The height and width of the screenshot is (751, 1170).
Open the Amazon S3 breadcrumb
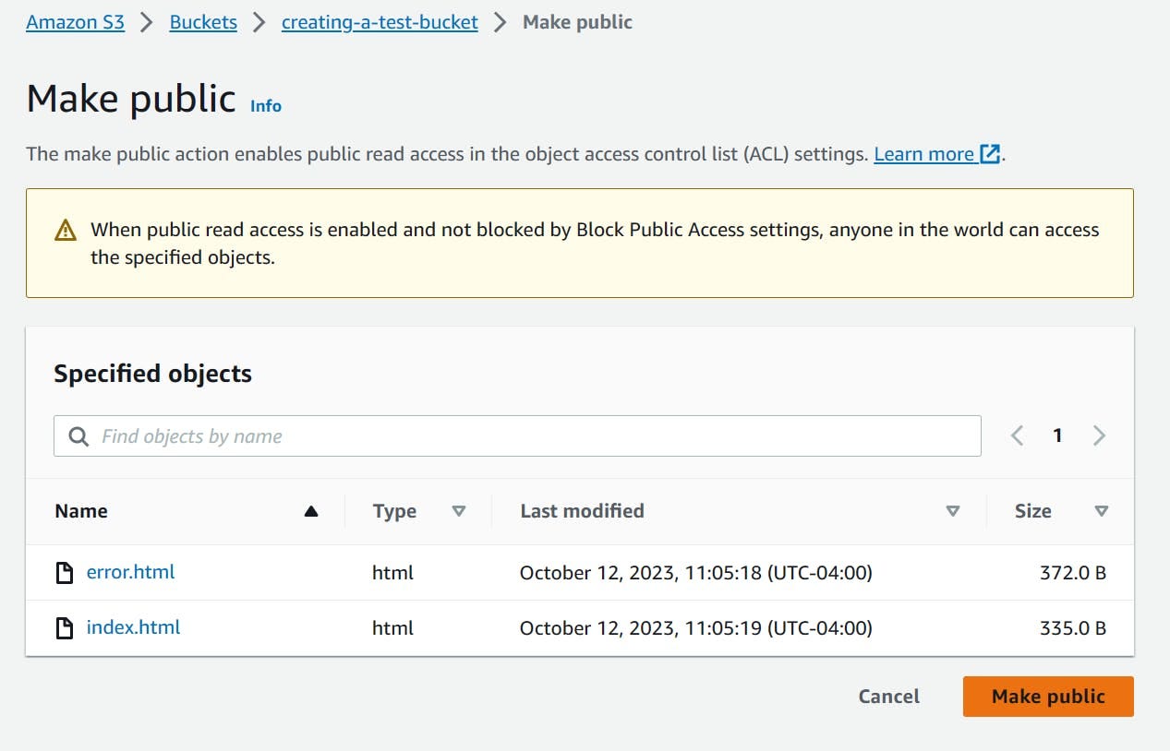coord(75,22)
